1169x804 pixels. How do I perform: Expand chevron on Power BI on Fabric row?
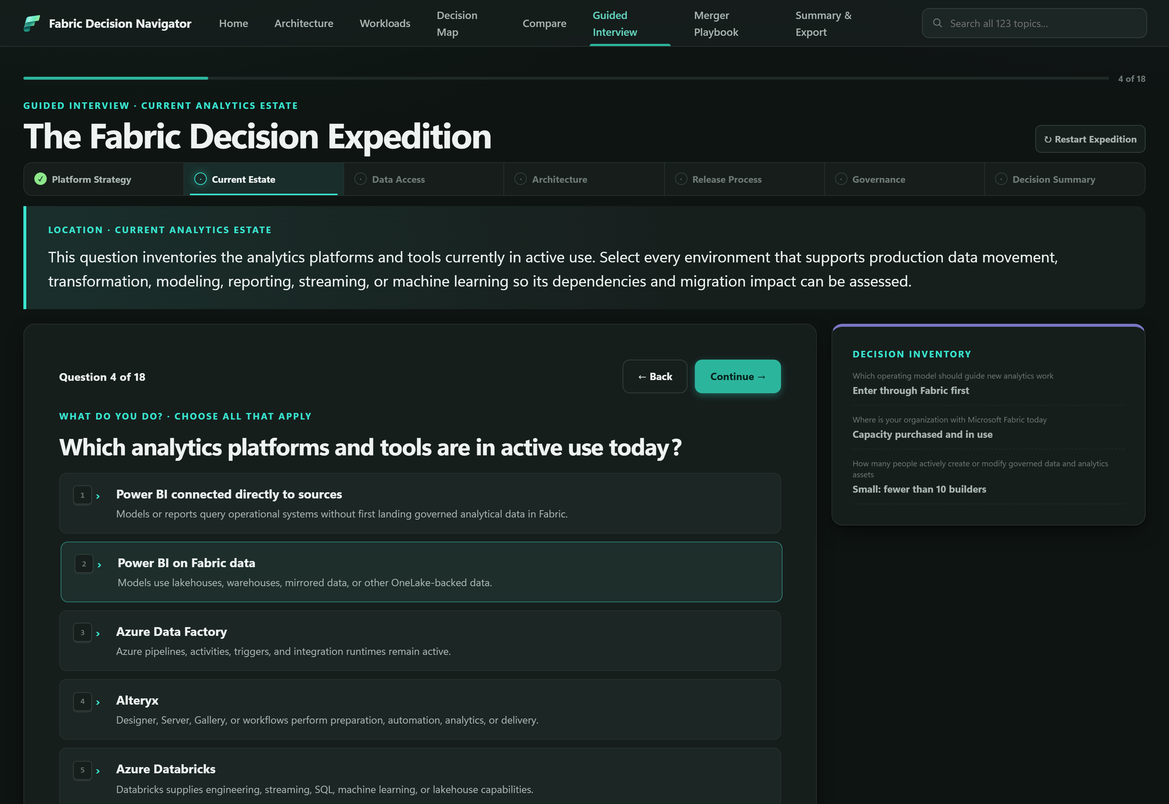tap(100, 565)
